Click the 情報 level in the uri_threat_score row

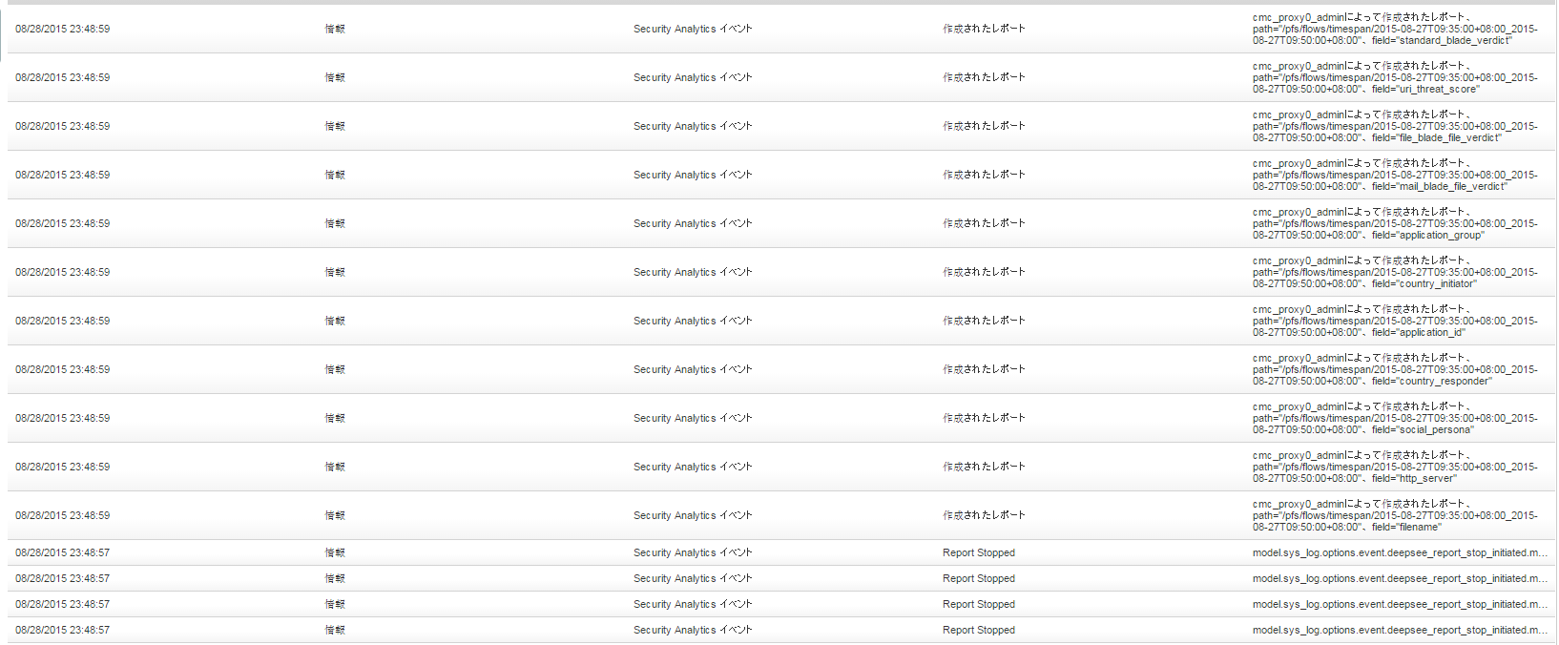coord(335,77)
